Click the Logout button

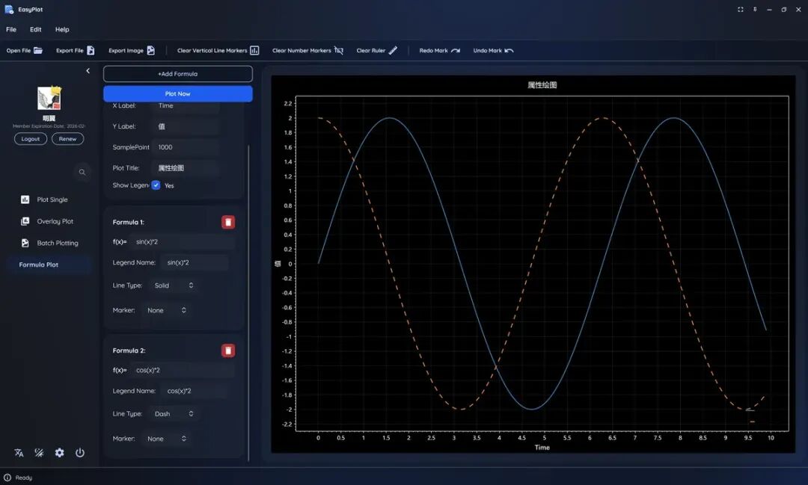tap(31, 139)
